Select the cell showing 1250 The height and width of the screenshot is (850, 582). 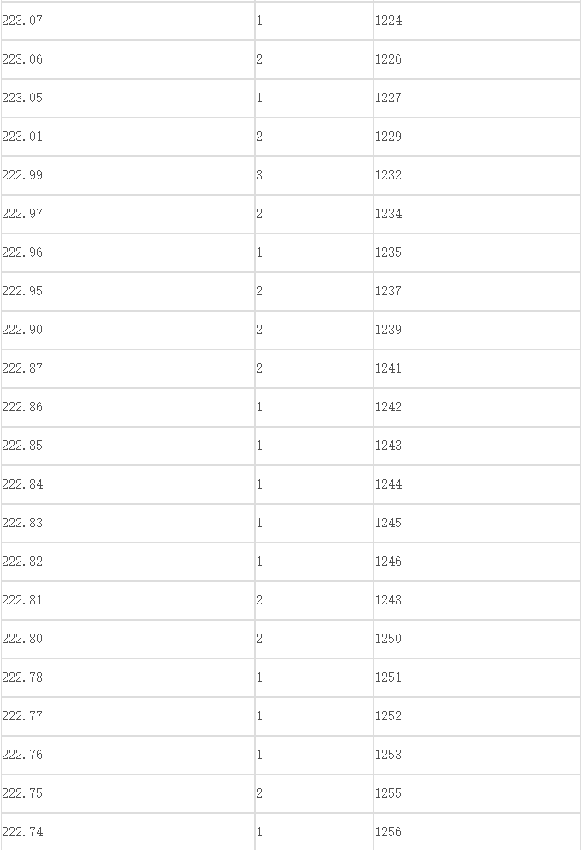tap(477, 639)
